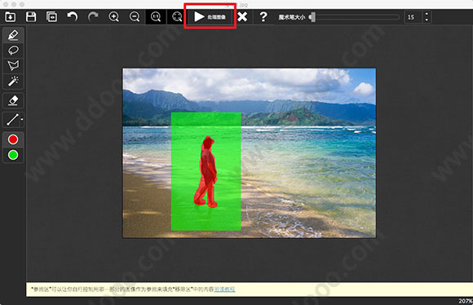Image resolution: width=473 pixels, height=305 pixels.
Task: Undo the last action
Action: [x=73, y=17]
